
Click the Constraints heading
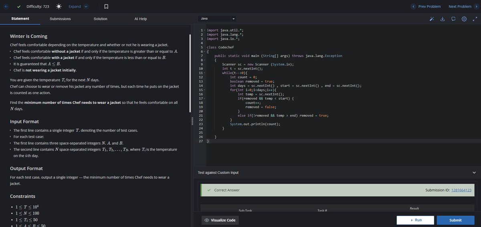(22, 196)
